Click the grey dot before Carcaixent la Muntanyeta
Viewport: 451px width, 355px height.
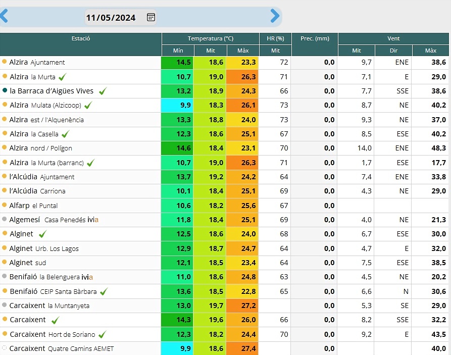pos(5,305)
